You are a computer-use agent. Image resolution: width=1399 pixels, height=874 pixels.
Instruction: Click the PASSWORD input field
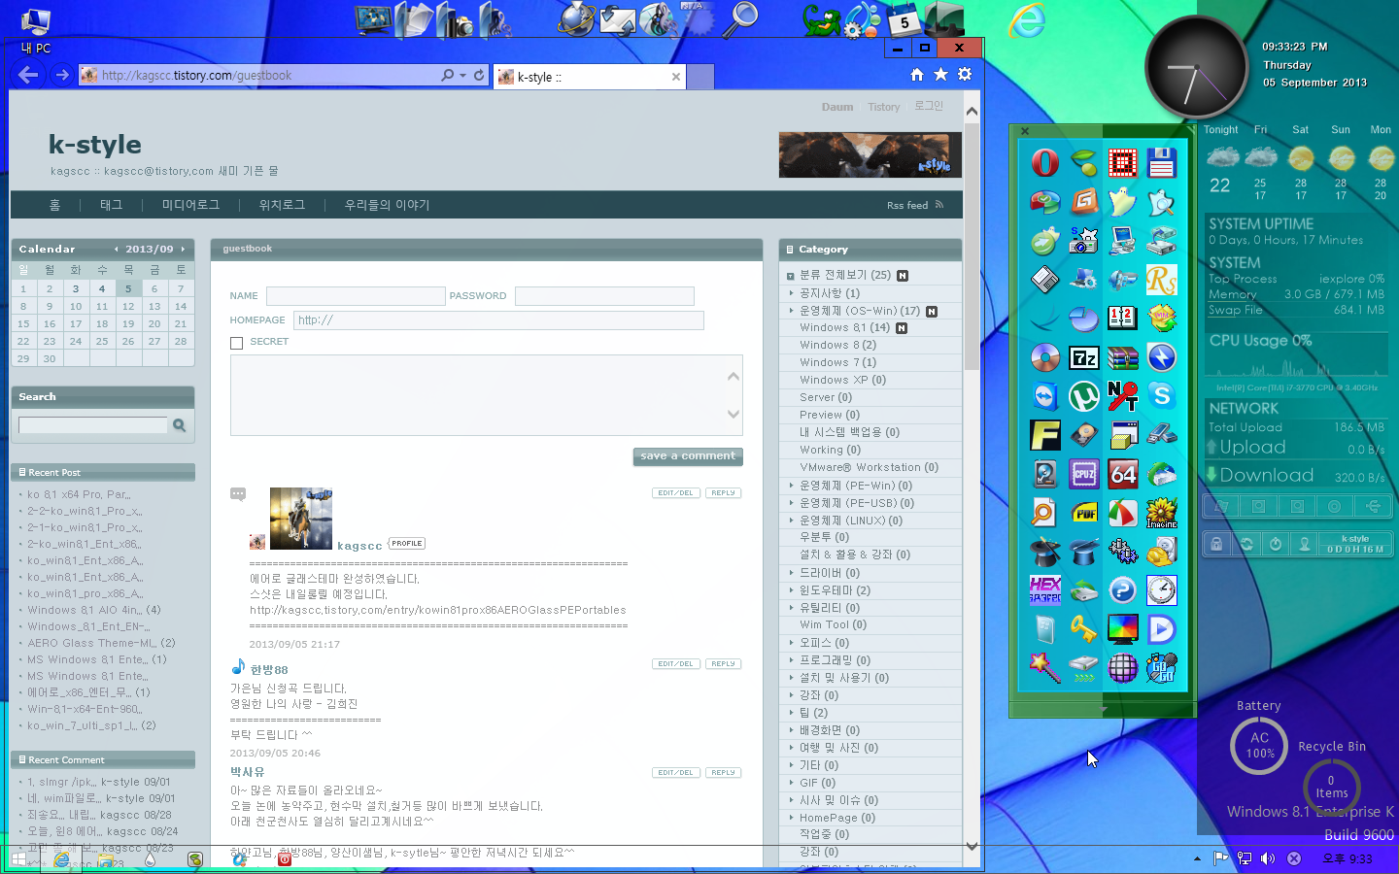[x=604, y=296]
